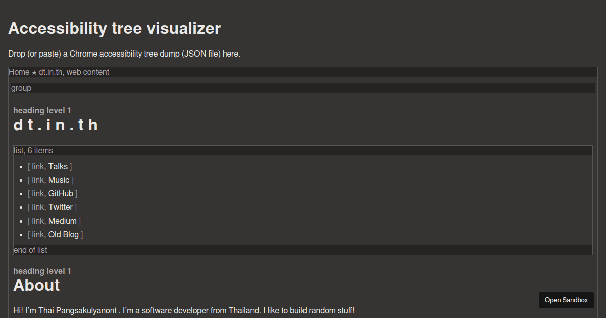Viewport: 606px width, 318px height.
Task: Click the About heading
Action: (x=36, y=285)
